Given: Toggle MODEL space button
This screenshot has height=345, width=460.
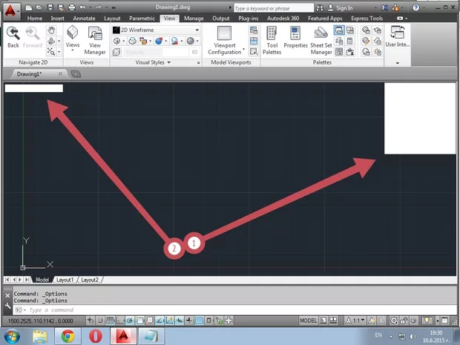Looking at the screenshot, I should point(308,321).
